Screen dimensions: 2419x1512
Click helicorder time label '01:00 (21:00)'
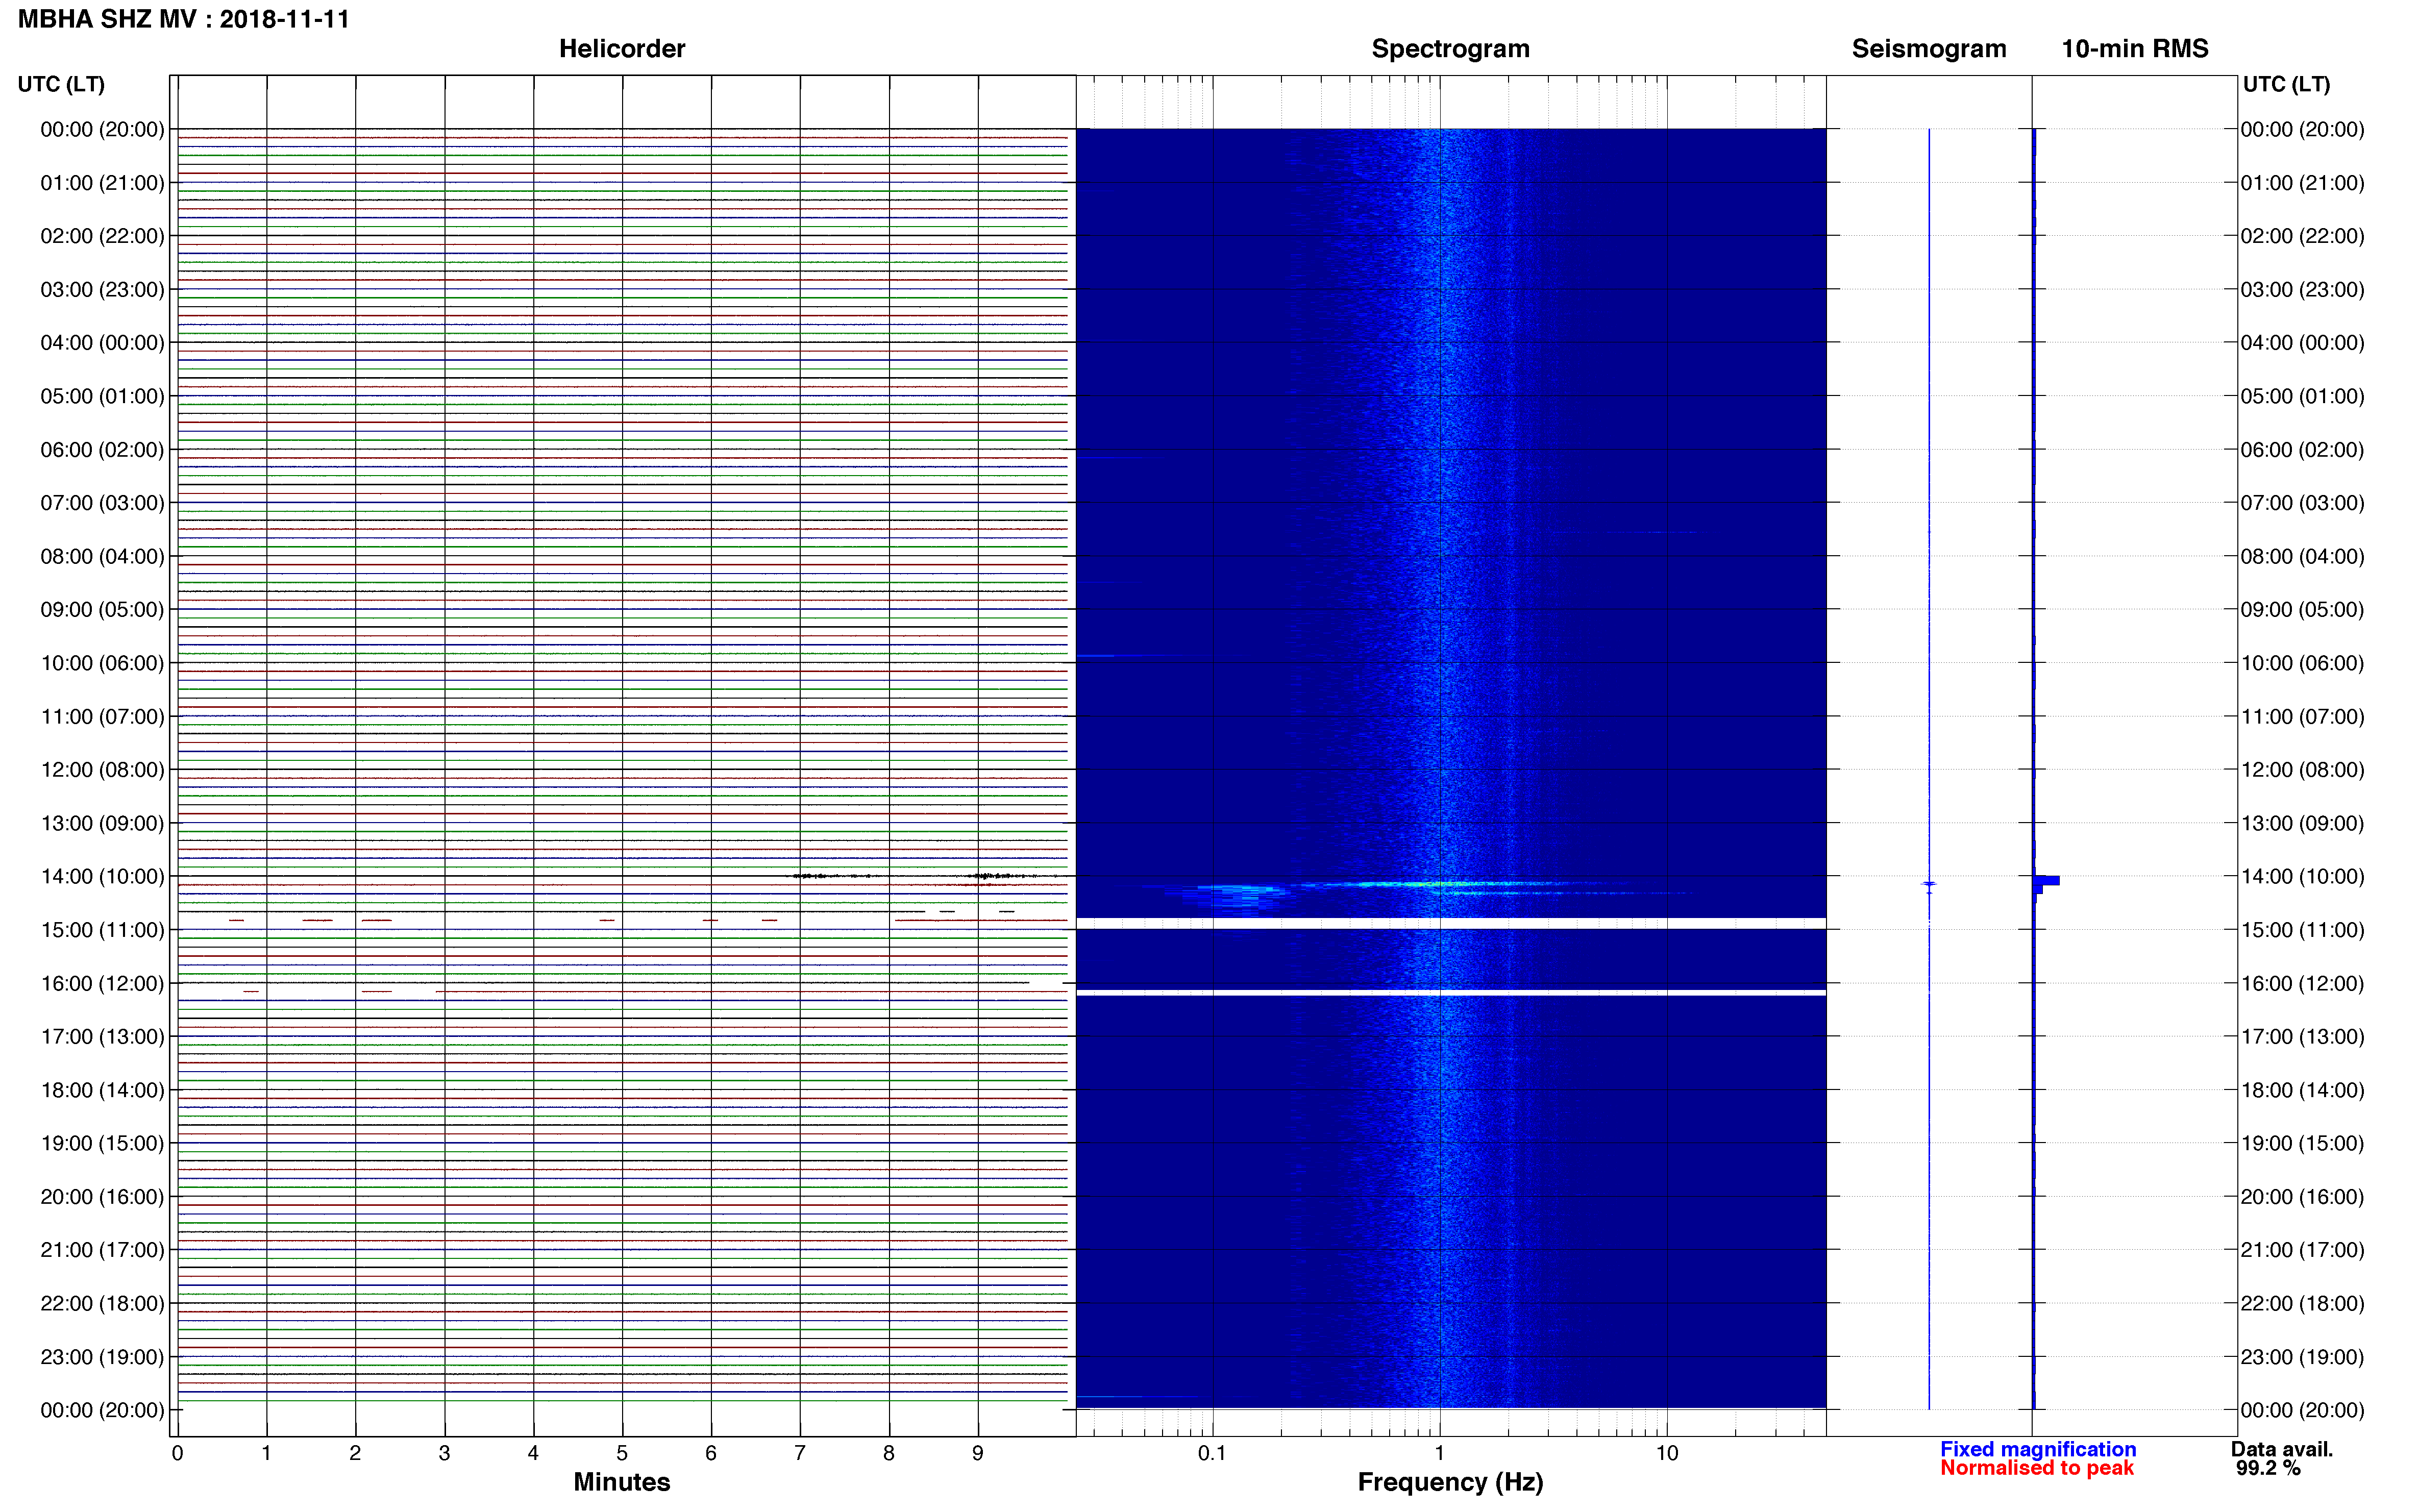[x=102, y=183]
